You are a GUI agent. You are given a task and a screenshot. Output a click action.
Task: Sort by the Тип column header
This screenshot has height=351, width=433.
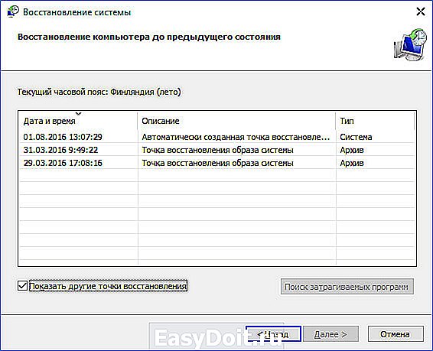click(375, 121)
